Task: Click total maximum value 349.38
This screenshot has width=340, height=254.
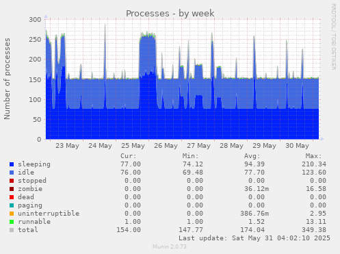Action: point(314,230)
